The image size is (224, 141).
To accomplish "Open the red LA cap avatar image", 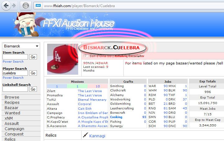I will tap(63, 59).
